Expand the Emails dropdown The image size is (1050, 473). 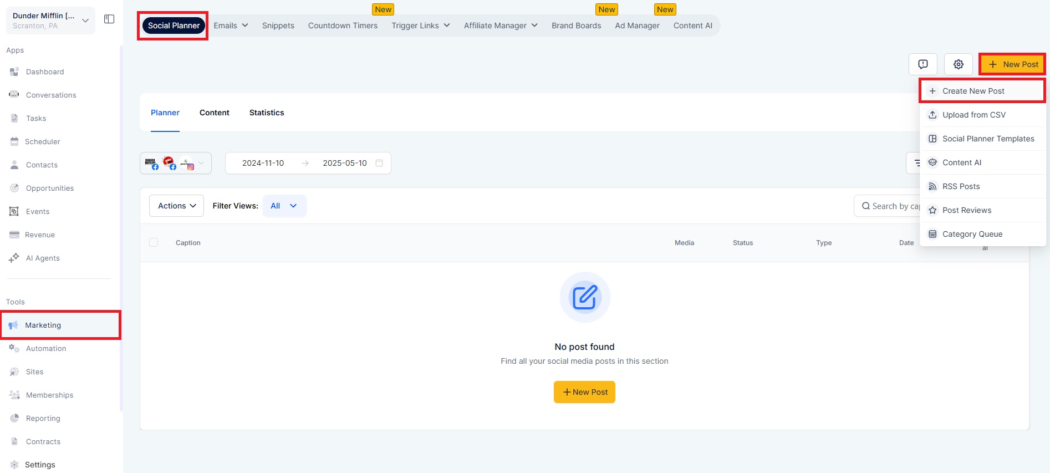(231, 26)
